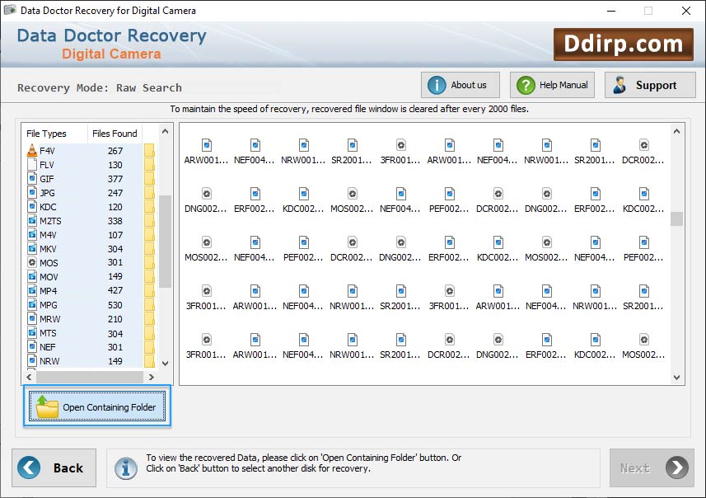Click the file type list's left scroll arrow
Screen dimensions: 706x498
29,377
